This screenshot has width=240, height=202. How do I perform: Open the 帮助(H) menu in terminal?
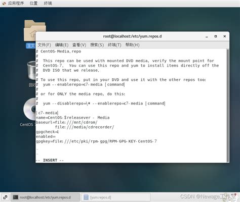pos(132,45)
